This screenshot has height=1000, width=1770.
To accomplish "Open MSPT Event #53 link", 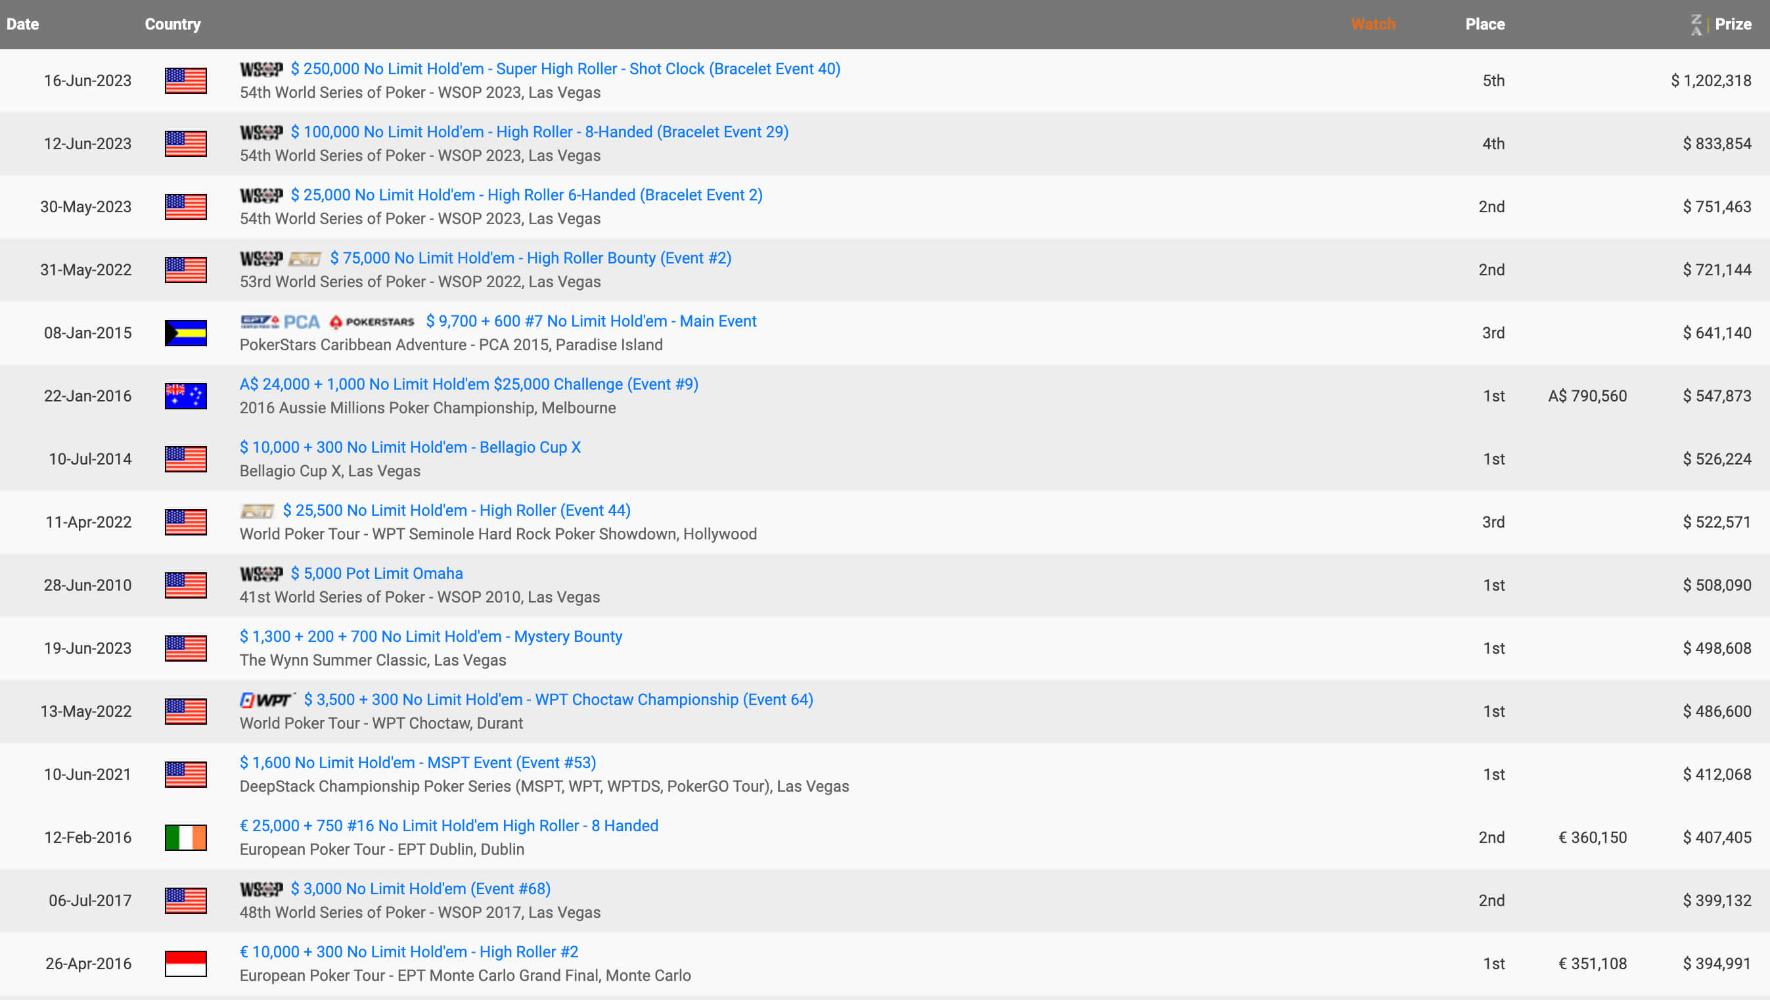I will pyautogui.click(x=417, y=762).
